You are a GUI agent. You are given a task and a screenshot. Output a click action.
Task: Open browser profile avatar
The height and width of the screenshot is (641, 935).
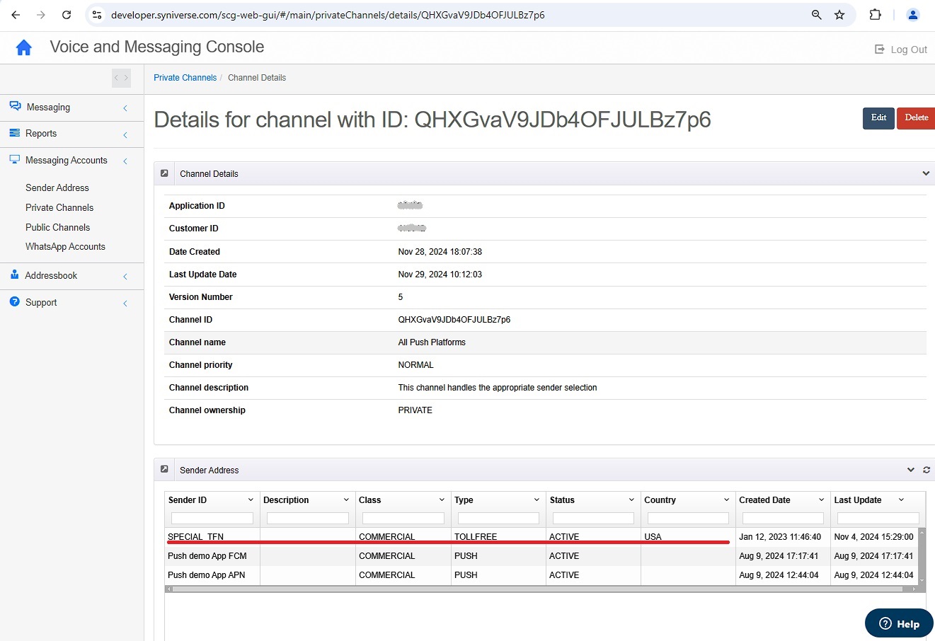[913, 15]
